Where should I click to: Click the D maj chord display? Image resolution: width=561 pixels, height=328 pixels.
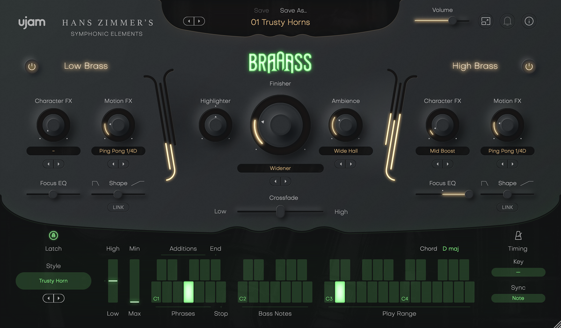[451, 248]
